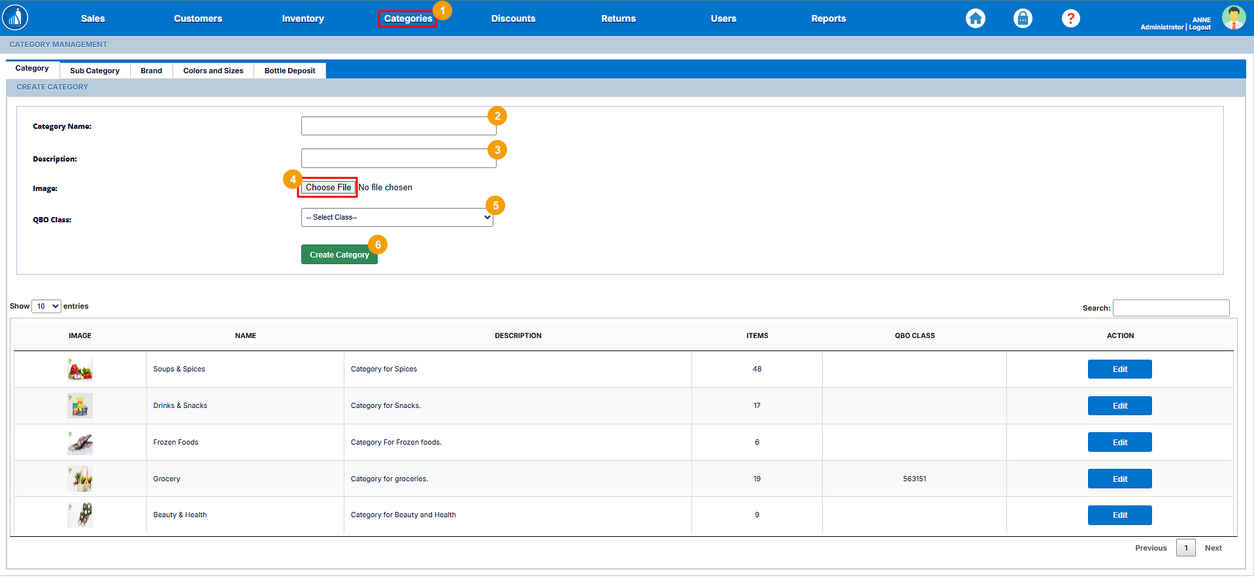Click the lock icon in header
Viewport: 1254px width, 578px height.
point(1023,18)
